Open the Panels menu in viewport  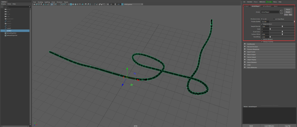(x=66, y=2)
